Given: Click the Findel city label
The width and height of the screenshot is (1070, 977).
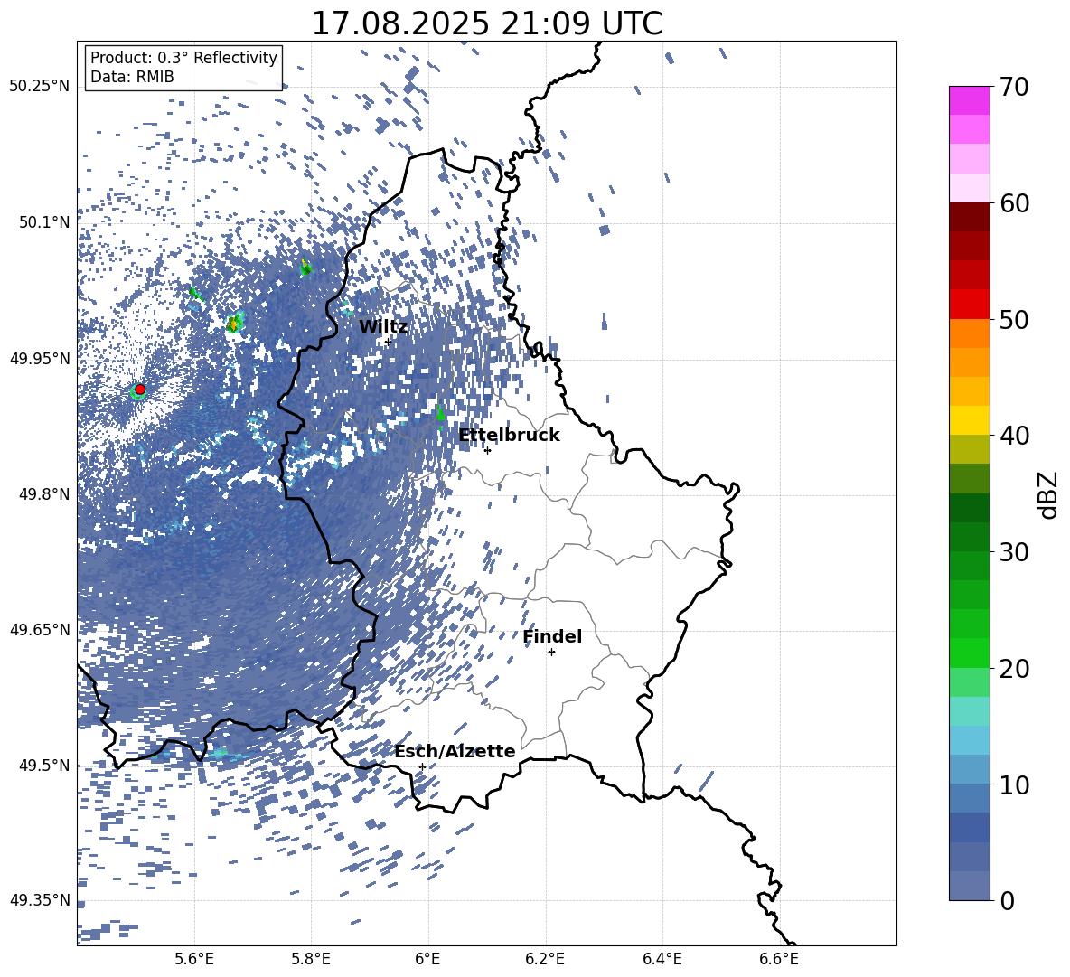Looking at the screenshot, I should pyautogui.click(x=552, y=636).
